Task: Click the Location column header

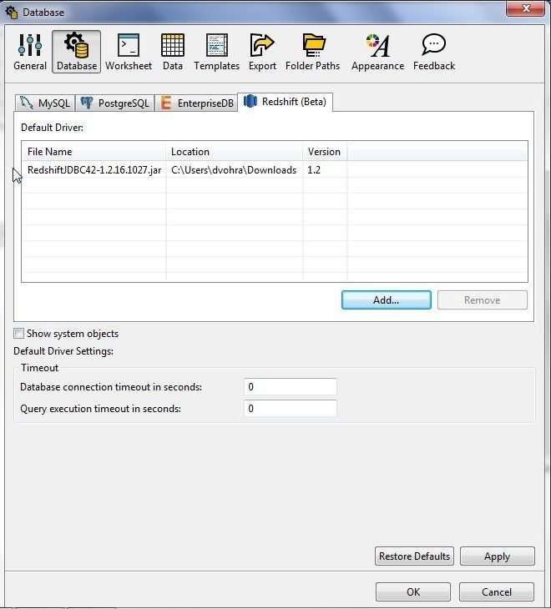Action: click(x=235, y=152)
